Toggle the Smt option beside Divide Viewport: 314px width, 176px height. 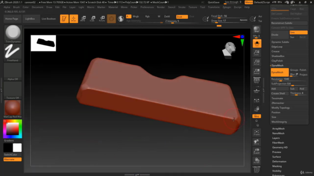click(298, 32)
